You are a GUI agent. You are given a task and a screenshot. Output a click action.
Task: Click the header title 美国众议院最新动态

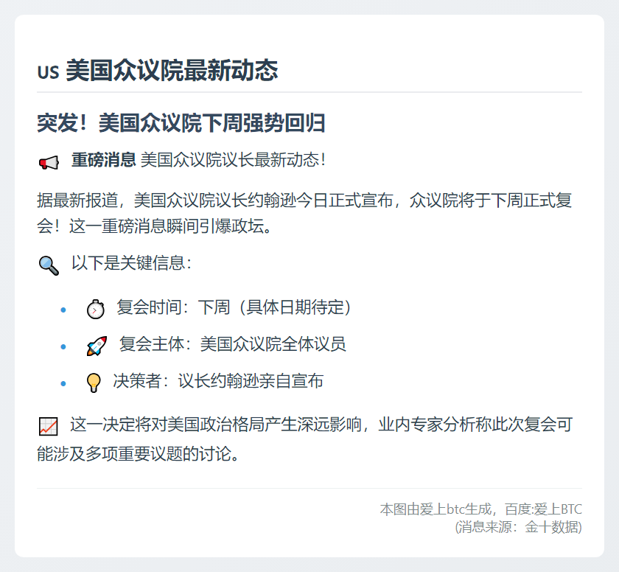click(172, 71)
